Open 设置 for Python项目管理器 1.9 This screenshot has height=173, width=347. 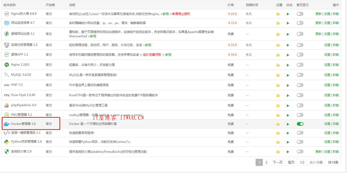(327, 142)
